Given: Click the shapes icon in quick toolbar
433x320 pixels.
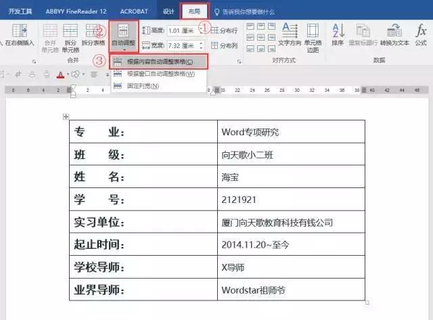Looking at the screenshot, I should click(75, 74).
